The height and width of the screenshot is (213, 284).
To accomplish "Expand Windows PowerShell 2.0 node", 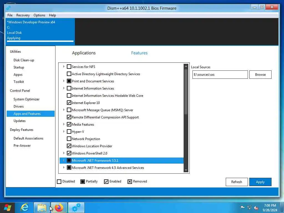I will [x=64, y=153].
